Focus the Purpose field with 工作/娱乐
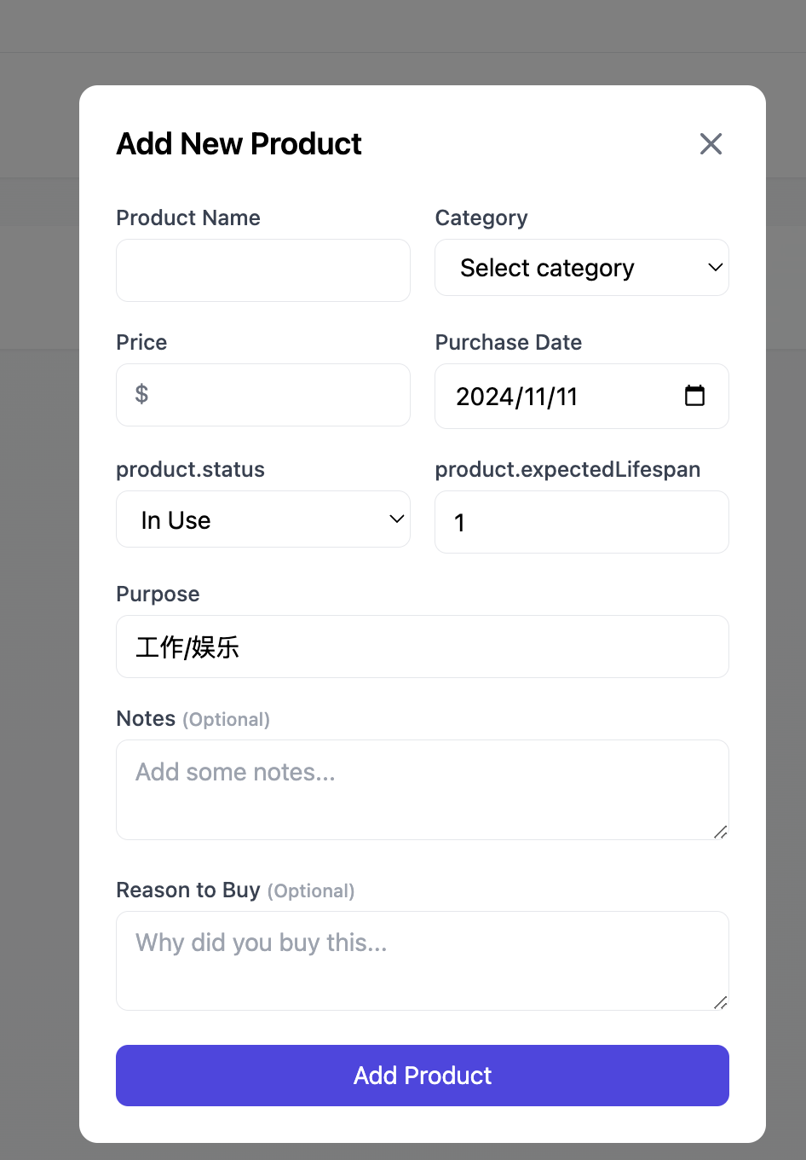The height and width of the screenshot is (1160, 806). (423, 647)
